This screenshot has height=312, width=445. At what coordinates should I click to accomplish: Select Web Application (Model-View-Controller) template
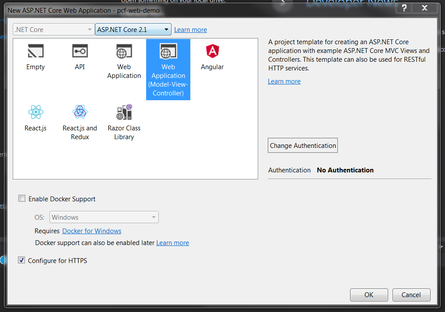pos(168,70)
